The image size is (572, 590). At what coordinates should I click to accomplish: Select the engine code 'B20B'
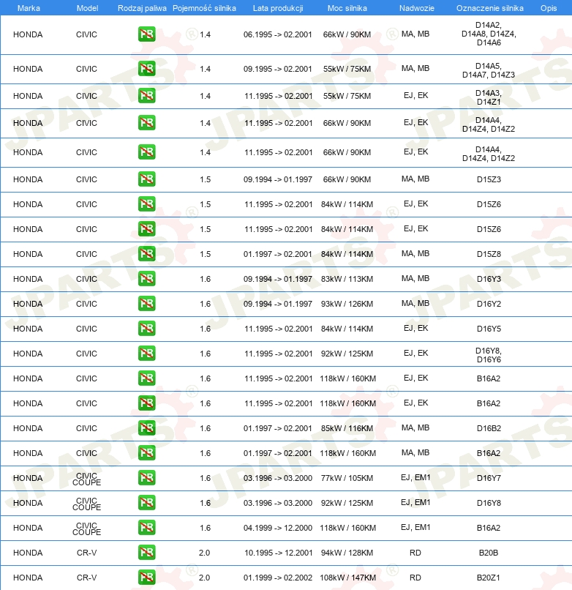[x=489, y=553]
